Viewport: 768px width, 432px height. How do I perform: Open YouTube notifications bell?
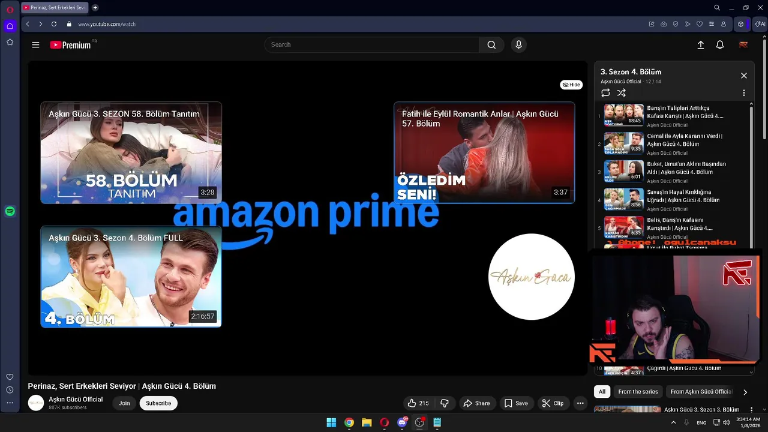click(x=720, y=44)
